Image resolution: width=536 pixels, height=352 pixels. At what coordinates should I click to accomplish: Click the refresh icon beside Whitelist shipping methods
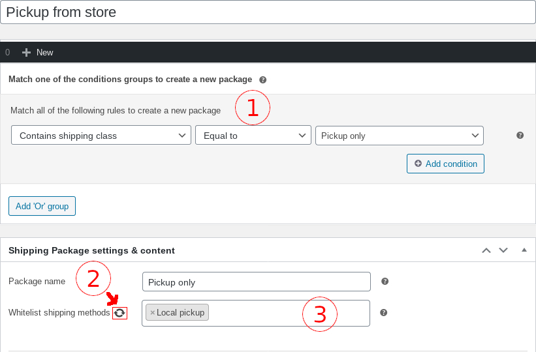tap(119, 314)
